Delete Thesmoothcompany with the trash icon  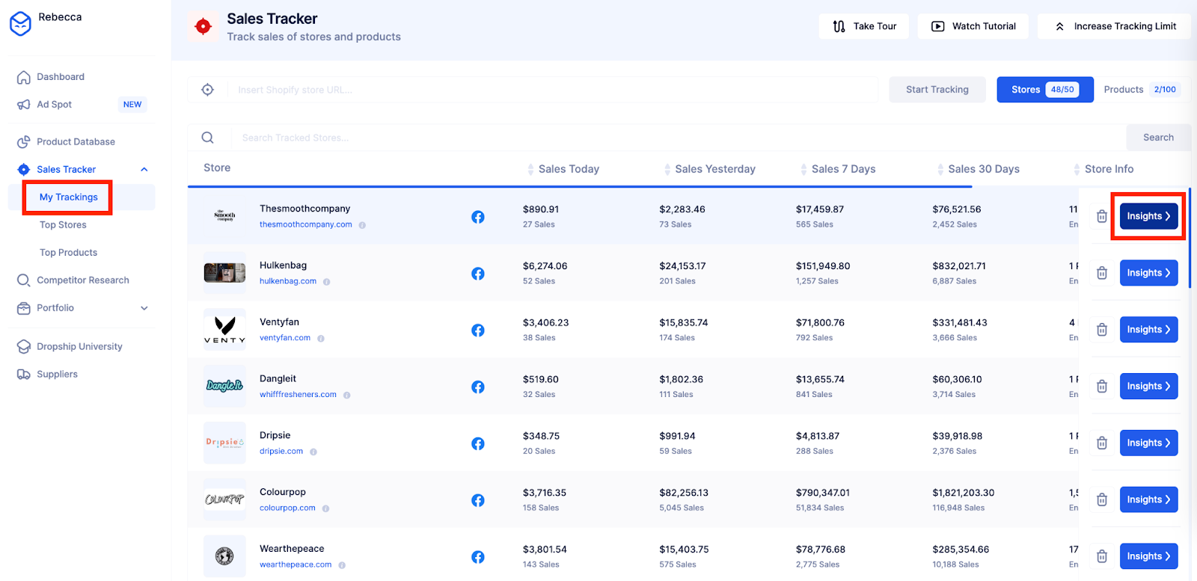[x=1102, y=217]
